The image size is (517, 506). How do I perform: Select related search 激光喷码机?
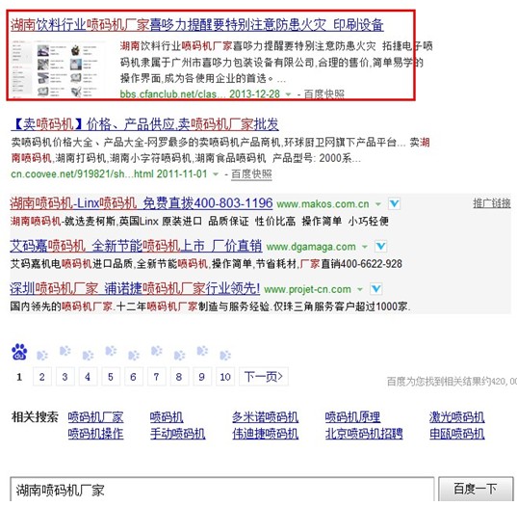tap(456, 417)
